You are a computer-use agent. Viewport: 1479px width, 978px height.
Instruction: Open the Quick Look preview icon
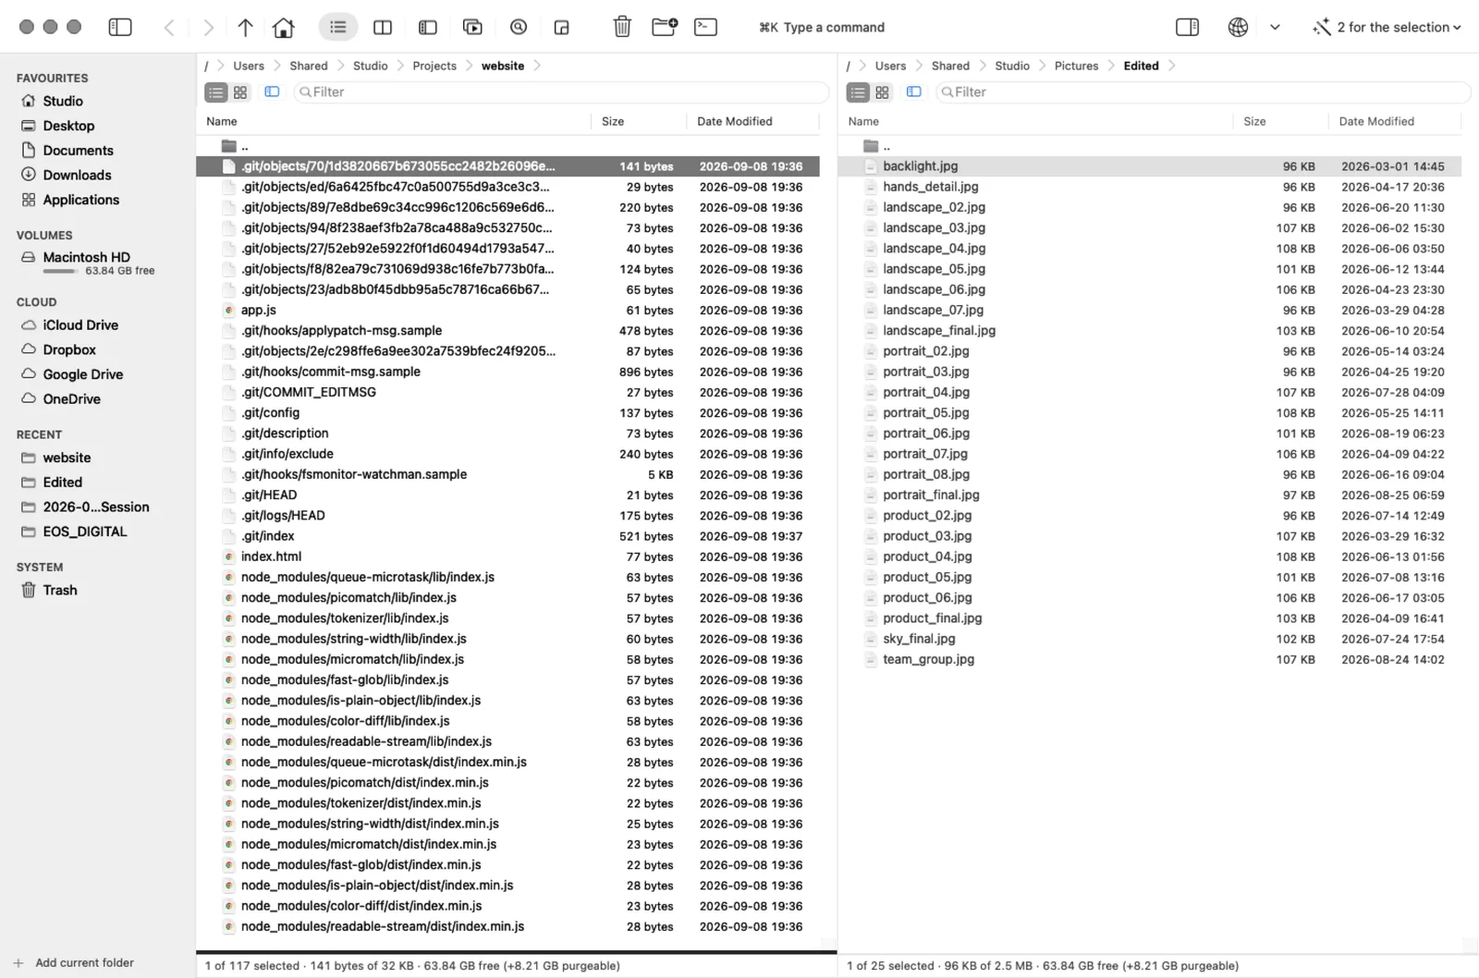[472, 27]
